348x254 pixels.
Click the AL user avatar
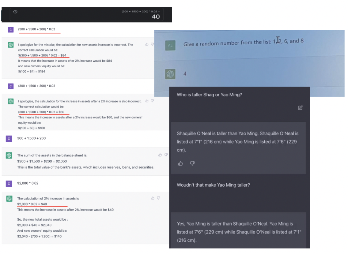[170, 45]
